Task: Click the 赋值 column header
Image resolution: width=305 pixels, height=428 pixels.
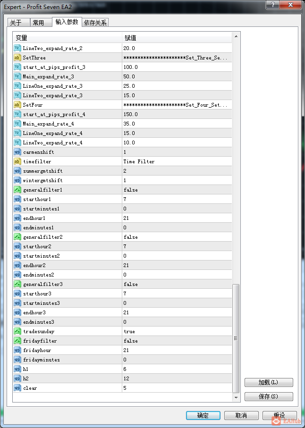Action: point(177,38)
